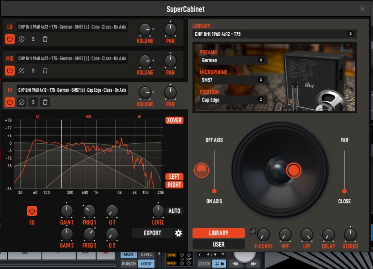Screen dimensions: 373x269
Task: Click the round microphone angle icon
Action: [202, 170]
